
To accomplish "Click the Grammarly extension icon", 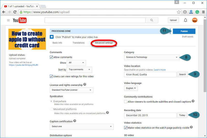I will coord(197,12).
